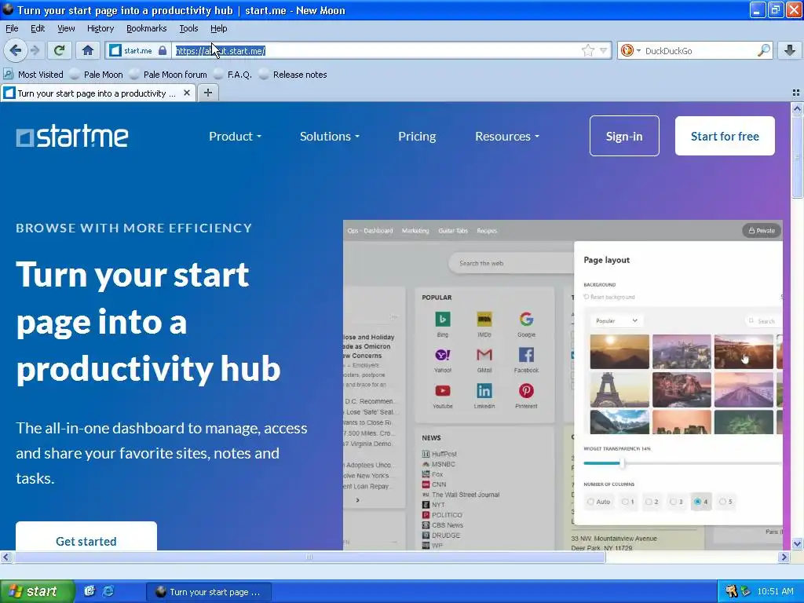Click Internet Explorer quick launch icon
This screenshot has height=603, width=804.
(x=108, y=591)
